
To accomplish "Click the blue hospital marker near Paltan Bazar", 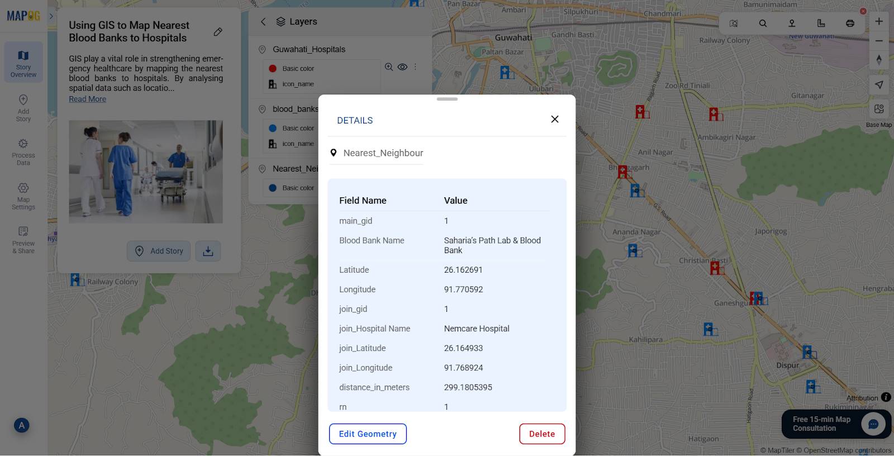I will (x=506, y=72).
